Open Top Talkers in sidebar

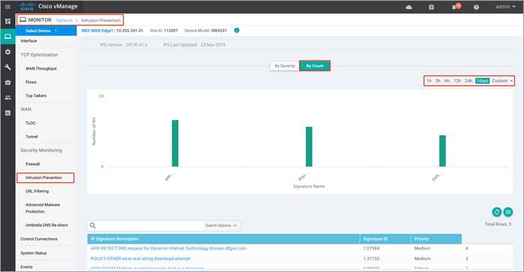tap(36, 96)
